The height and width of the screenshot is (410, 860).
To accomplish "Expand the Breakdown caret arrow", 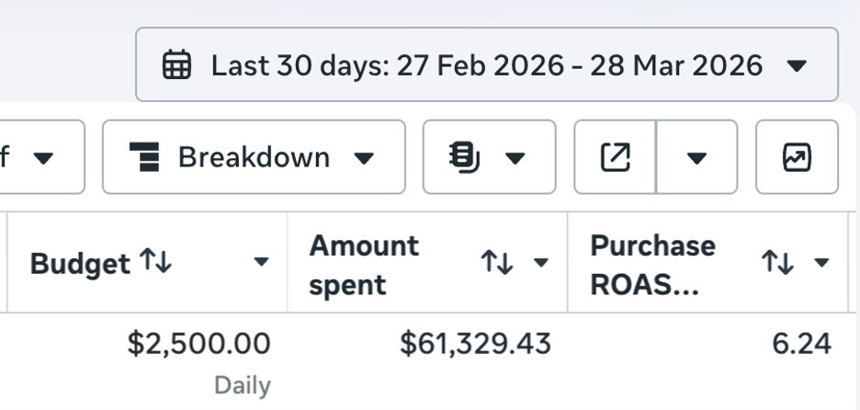I will [365, 158].
